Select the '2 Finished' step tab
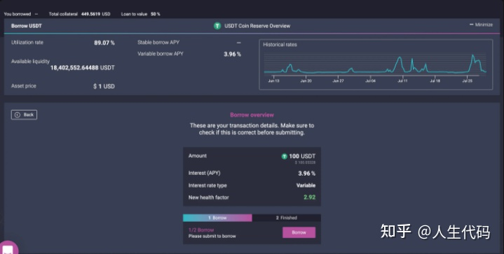This screenshot has width=504, height=254. coord(287,218)
